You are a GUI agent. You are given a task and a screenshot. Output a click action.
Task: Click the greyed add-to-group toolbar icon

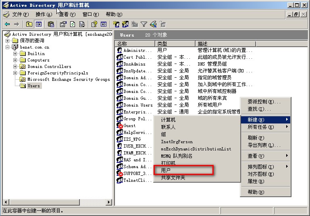pyautogui.click(x=163, y=24)
